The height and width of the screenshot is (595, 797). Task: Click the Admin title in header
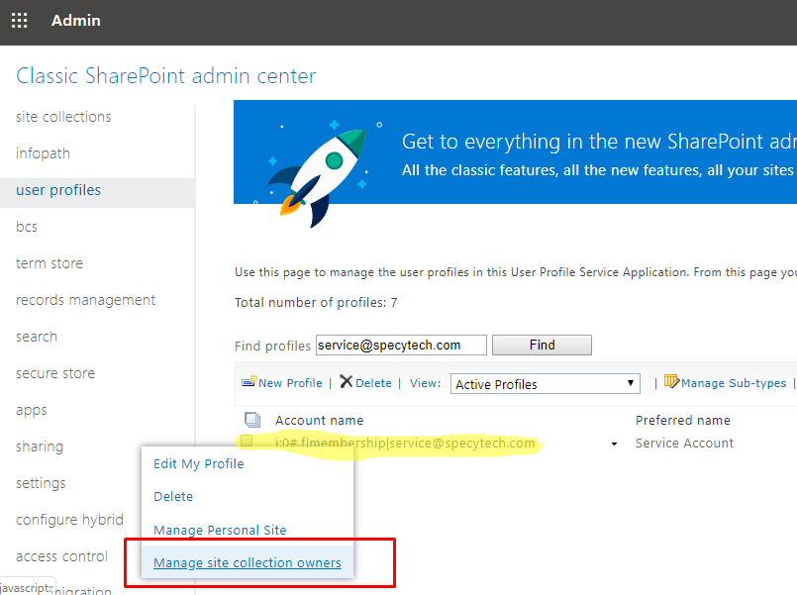[75, 21]
